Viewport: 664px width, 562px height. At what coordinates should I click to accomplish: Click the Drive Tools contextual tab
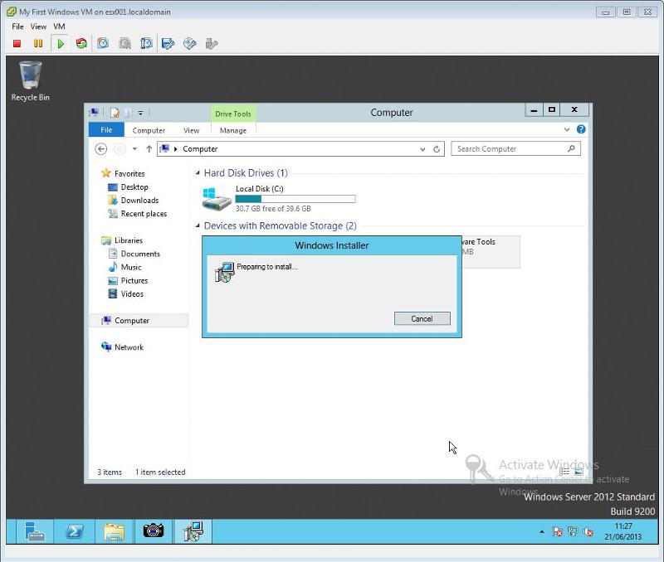click(233, 114)
